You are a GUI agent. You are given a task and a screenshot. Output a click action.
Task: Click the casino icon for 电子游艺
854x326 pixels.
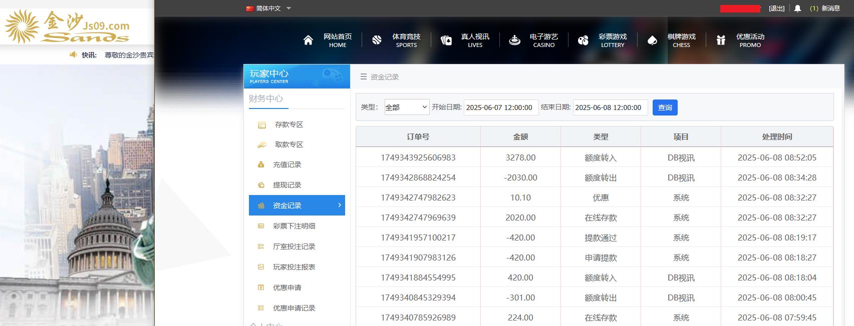514,40
